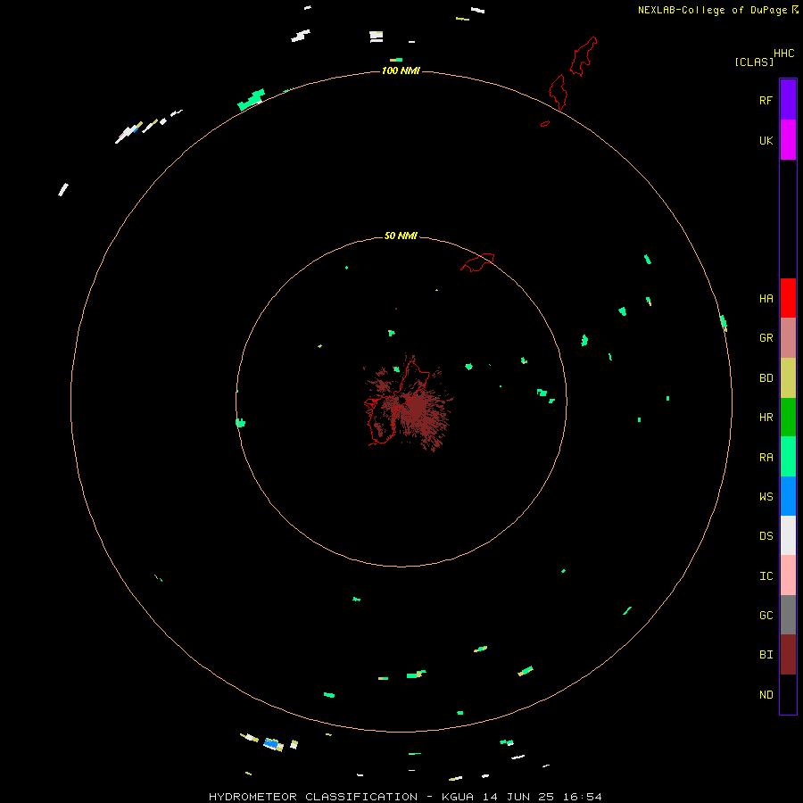This screenshot has width=803, height=803.
Task: Click the "HA" legend label
Action: coord(766,299)
